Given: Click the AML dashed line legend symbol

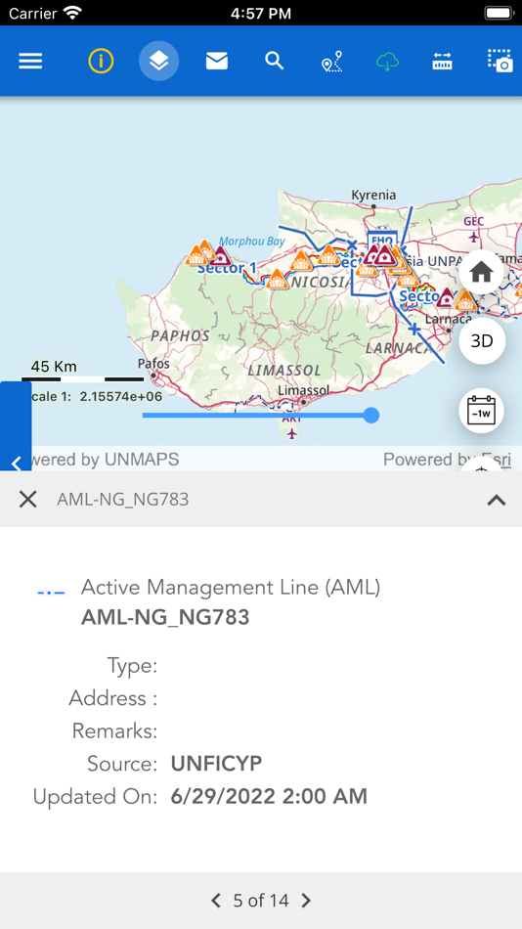Looking at the screenshot, I should [51, 592].
